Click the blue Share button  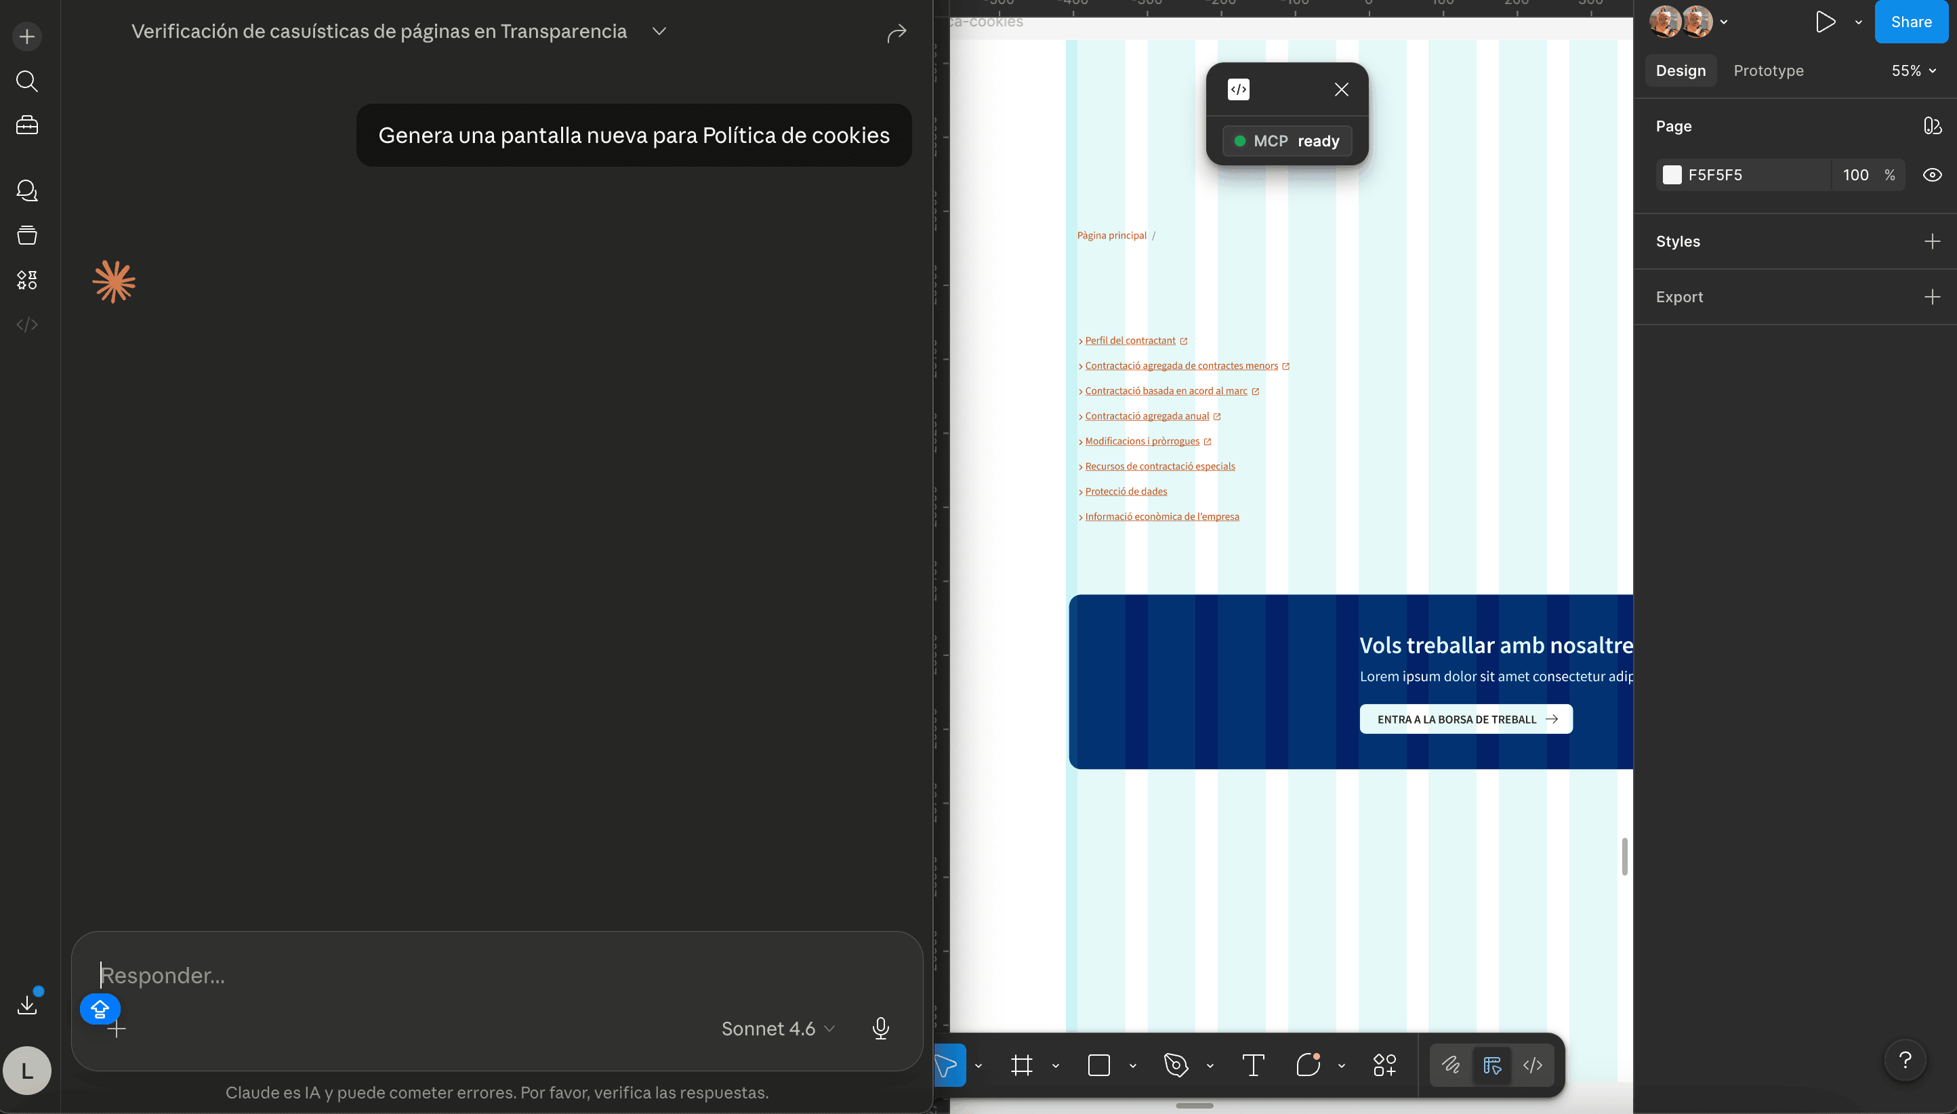pos(1910,22)
